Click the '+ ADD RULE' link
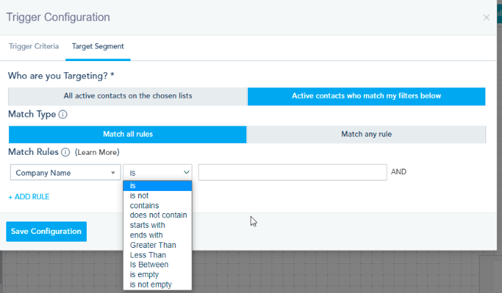Screen dimensions: 502x293 click(x=28, y=196)
